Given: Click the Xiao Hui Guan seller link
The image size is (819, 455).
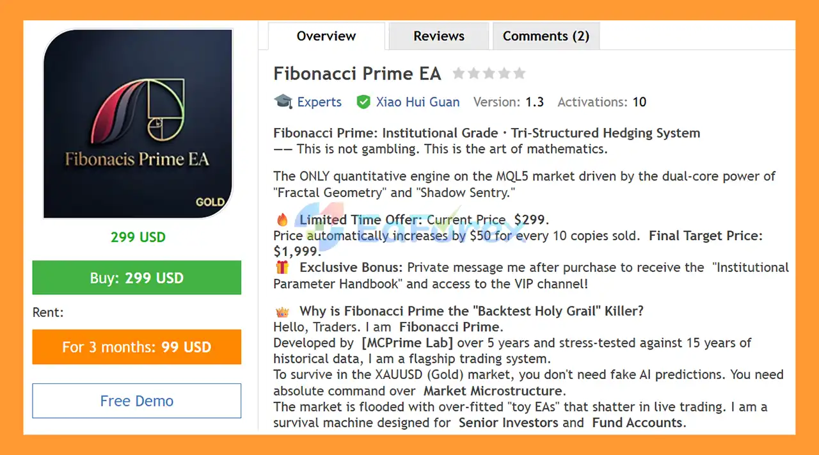Looking at the screenshot, I should point(419,101).
